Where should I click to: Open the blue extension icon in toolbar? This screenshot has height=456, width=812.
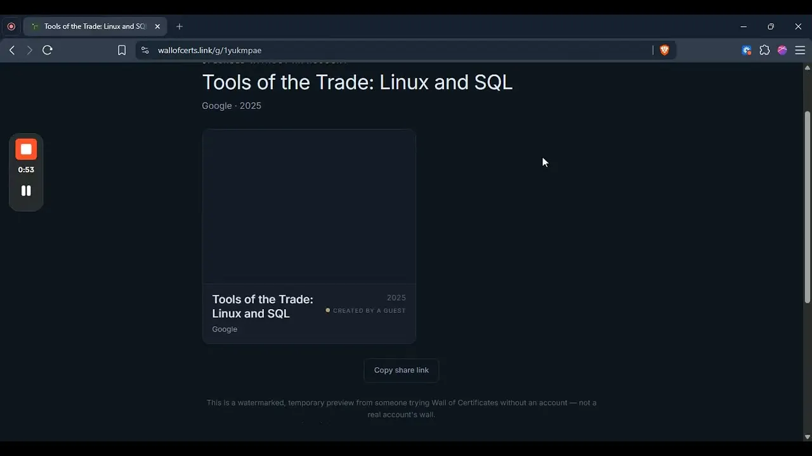(747, 50)
